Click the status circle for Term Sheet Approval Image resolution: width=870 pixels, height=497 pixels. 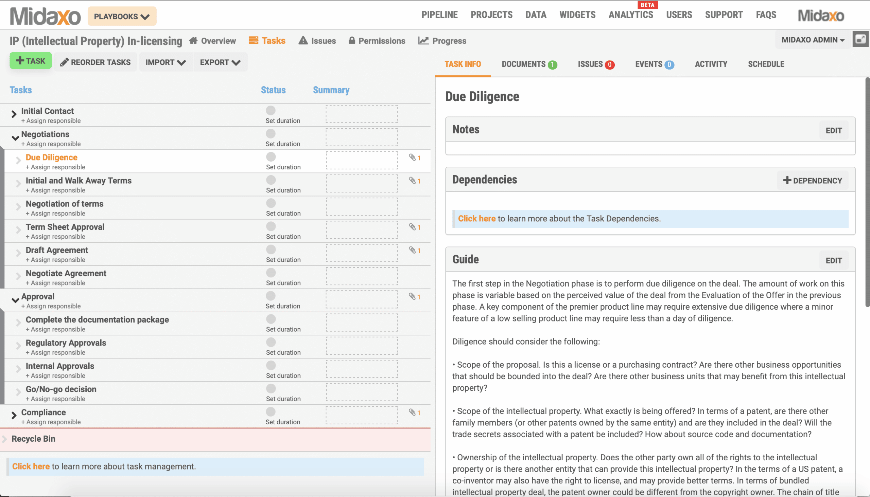pos(271,226)
